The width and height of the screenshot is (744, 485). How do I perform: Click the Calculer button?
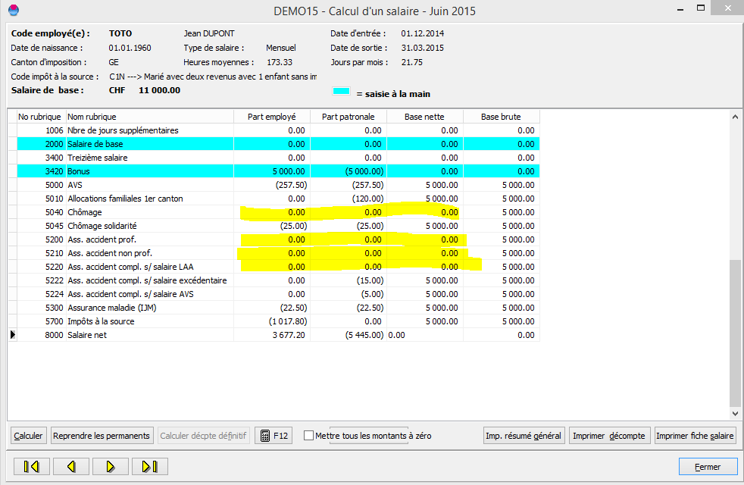tap(29, 436)
